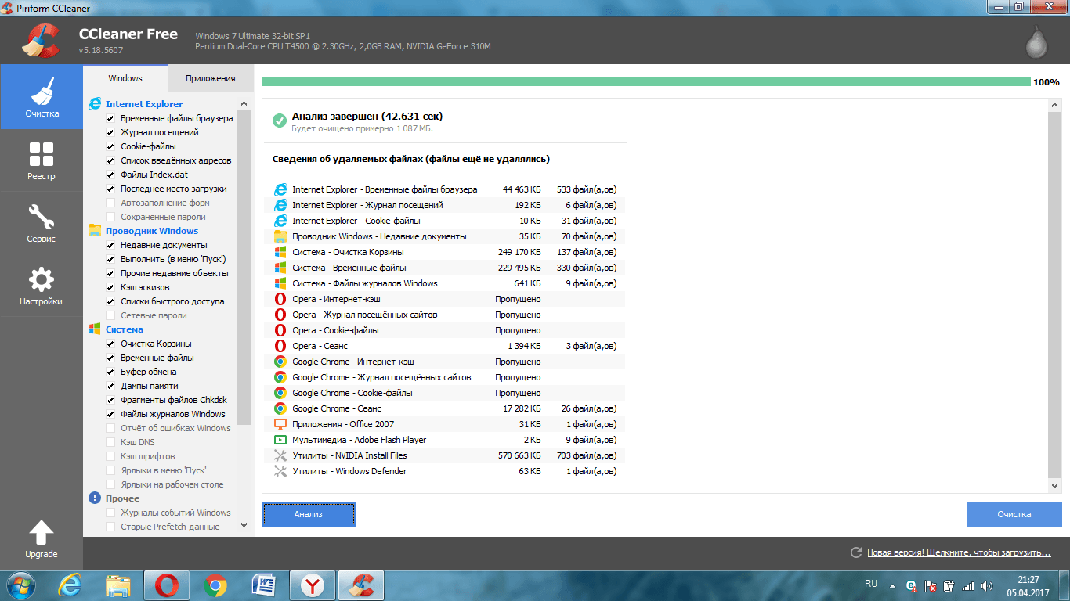The width and height of the screenshot is (1070, 601).
Task: Click the taskbar clock 21:27
Action: (x=1028, y=579)
